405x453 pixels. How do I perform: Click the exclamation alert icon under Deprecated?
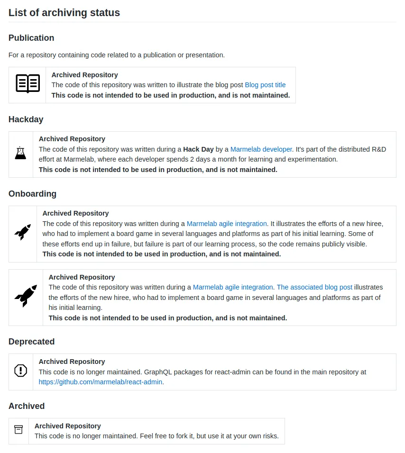pos(21,371)
